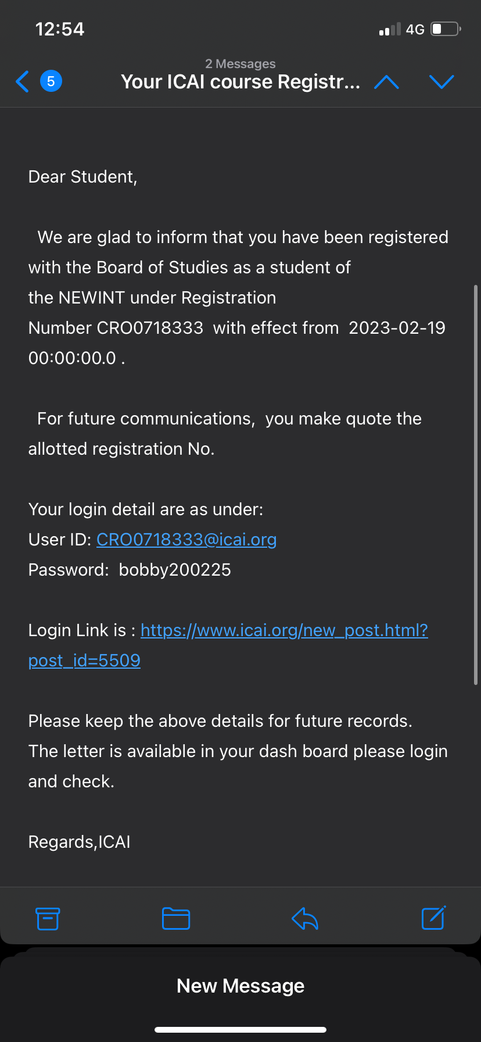Tap the reply arrow icon
Image resolution: width=481 pixels, height=1042 pixels.
coord(305,919)
